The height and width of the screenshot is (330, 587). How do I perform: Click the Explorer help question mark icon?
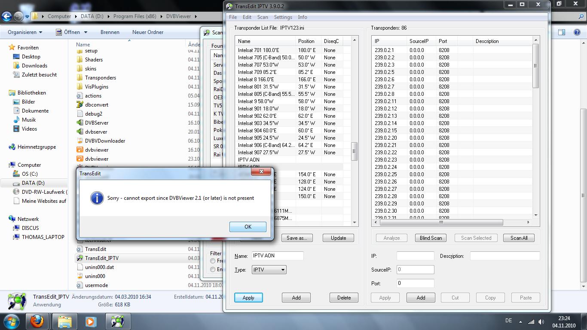(577, 32)
